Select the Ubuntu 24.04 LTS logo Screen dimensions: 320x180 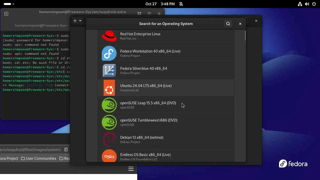pyautogui.click(x=109, y=88)
